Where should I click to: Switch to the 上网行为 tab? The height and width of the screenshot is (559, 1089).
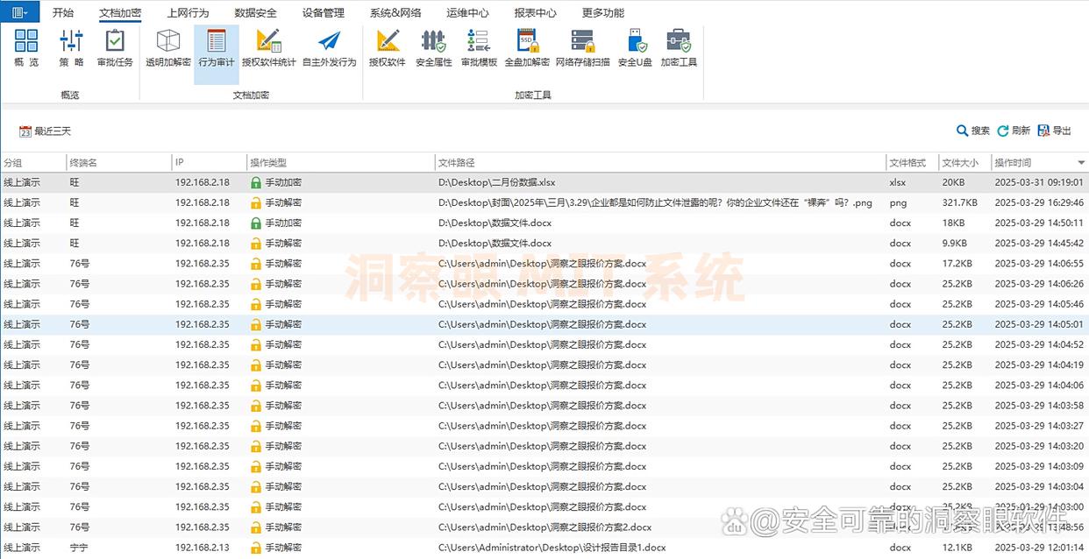(189, 13)
